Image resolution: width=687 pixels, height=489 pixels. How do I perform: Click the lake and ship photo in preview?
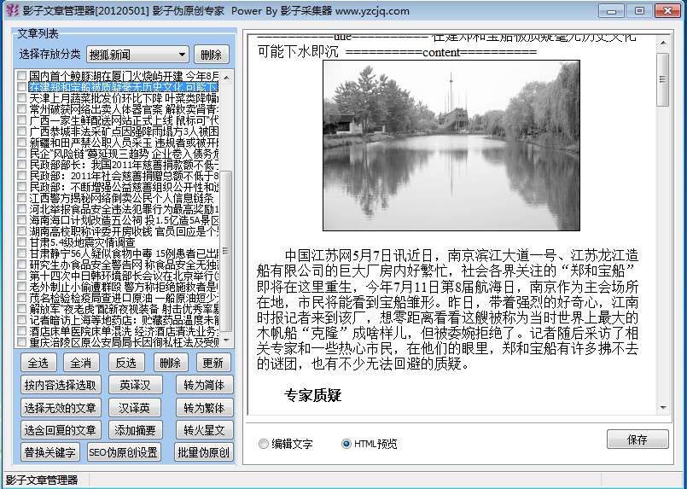point(451,145)
